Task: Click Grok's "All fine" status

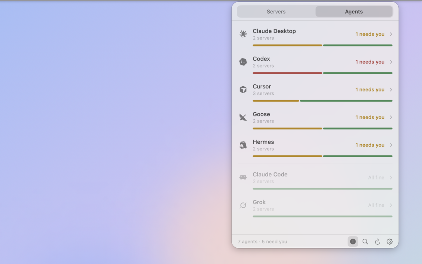Action: [376, 205]
